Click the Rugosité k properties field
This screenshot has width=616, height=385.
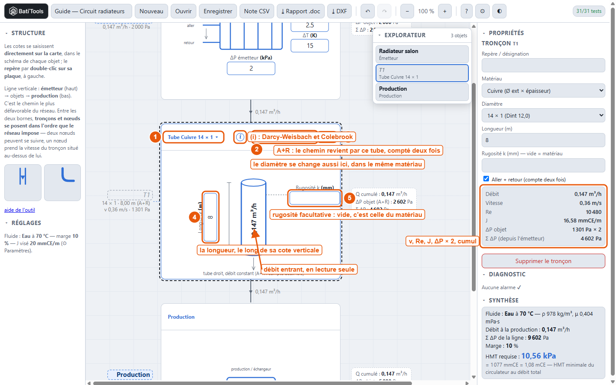pyautogui.click(x=543, y=166)
